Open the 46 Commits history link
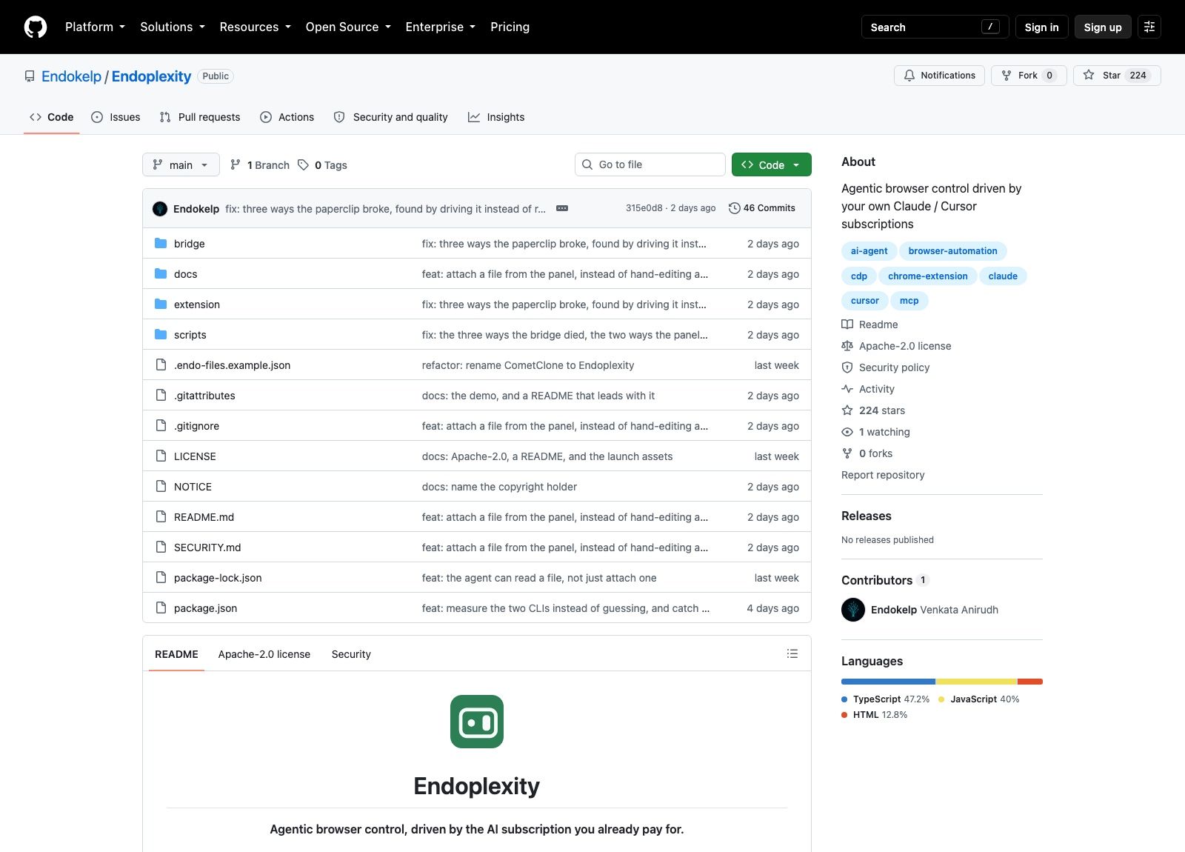Viewport: 1185px width, 852px height. pyautogui.click(x=762, y=208)
